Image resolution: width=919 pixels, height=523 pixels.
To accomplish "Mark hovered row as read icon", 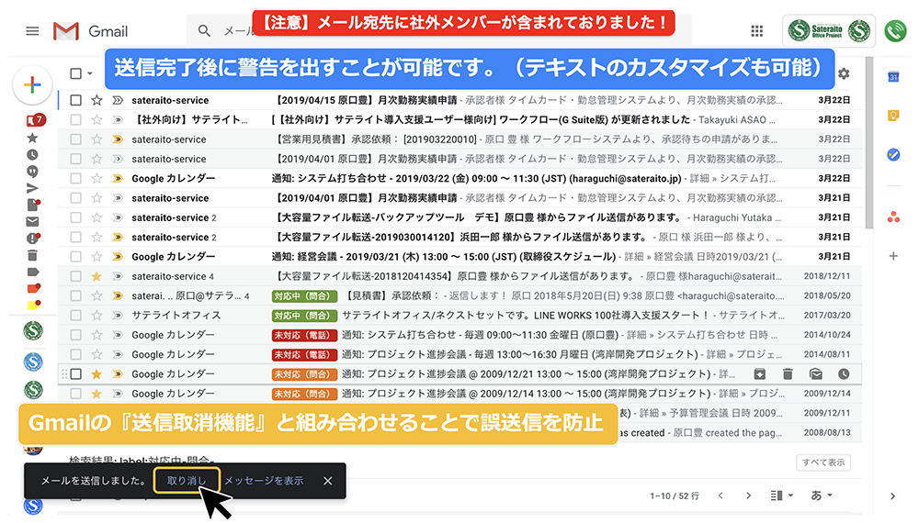I will pos(815,373).
